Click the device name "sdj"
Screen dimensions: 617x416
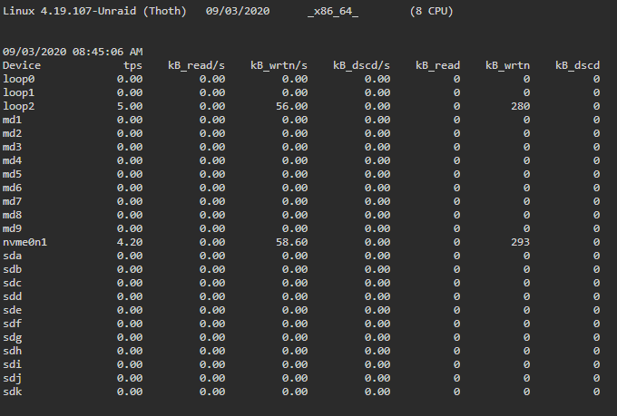click(12, 379)
